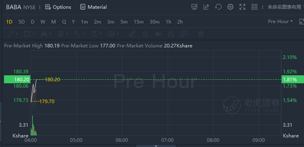304x147 pixels.
Task: Open the Material button
Action: click(94, 7)
